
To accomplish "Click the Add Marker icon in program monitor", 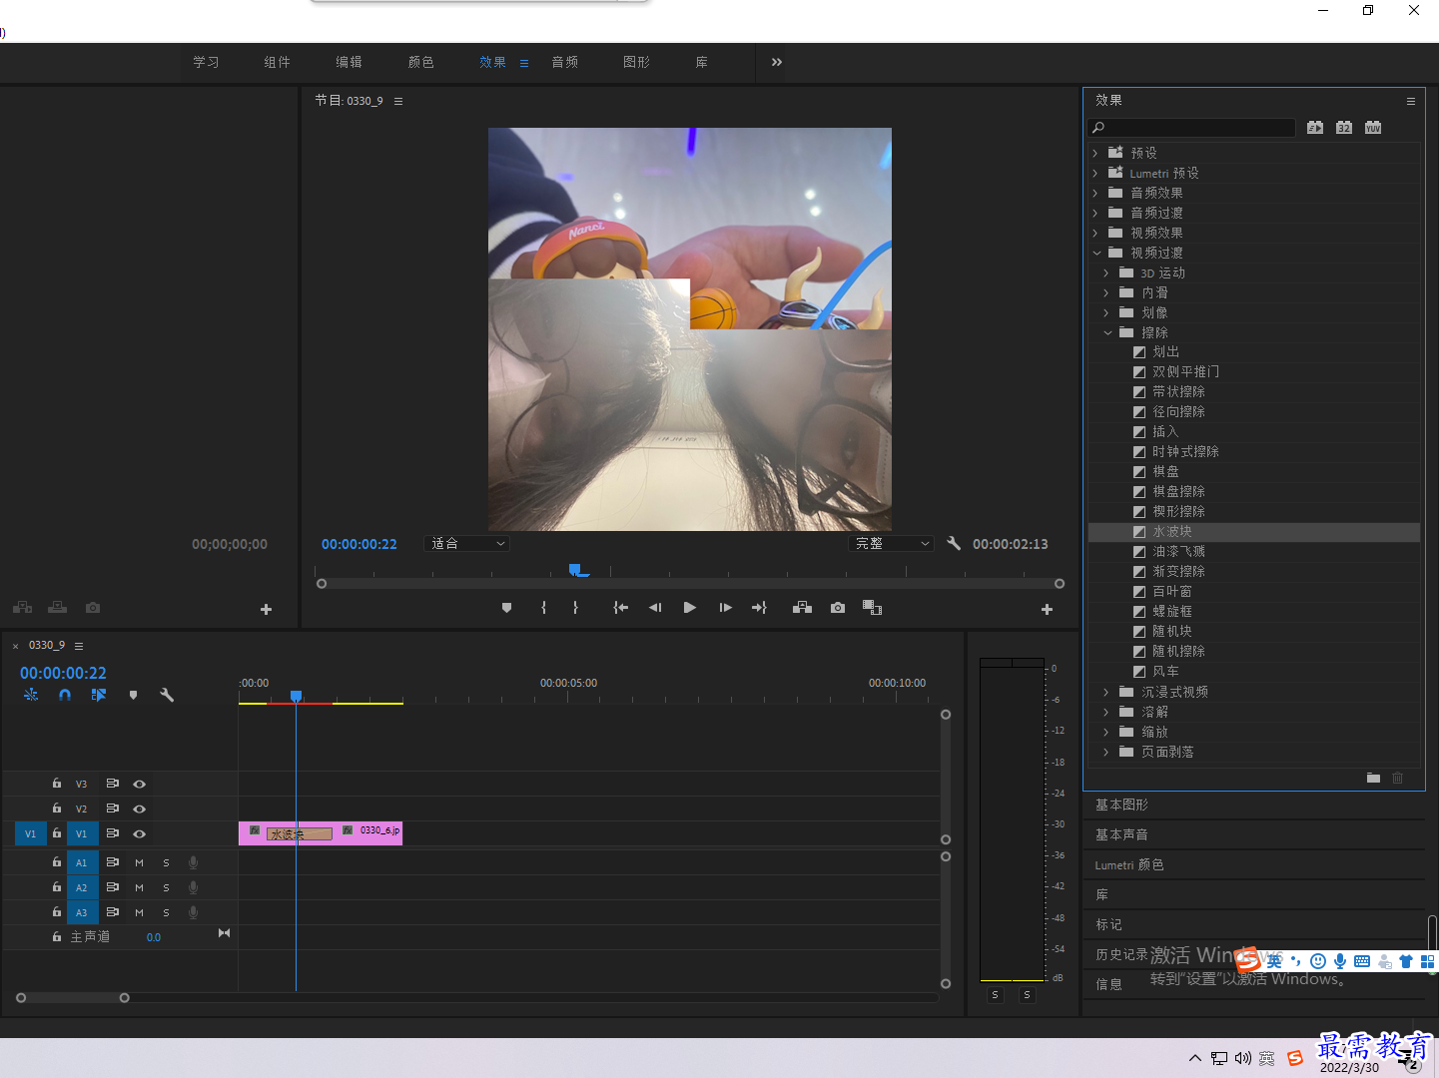I will click(506, 608).
